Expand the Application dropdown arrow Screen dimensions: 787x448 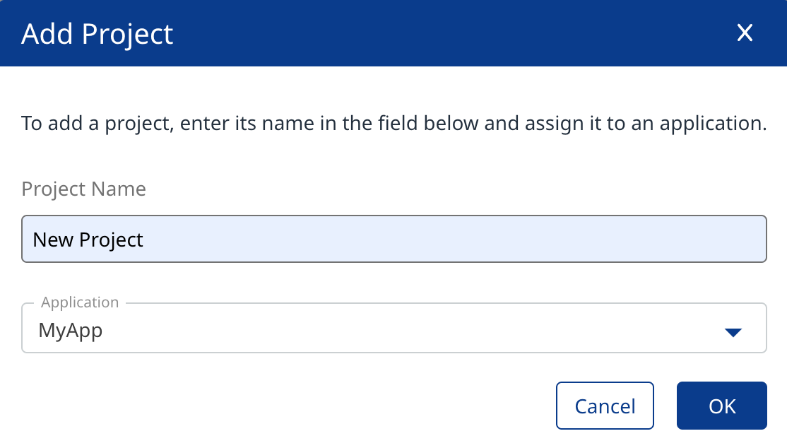click(733, 332)
